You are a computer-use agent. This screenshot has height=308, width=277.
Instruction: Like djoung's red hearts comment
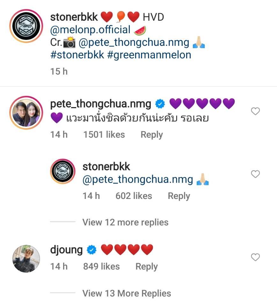click(255, 257)
